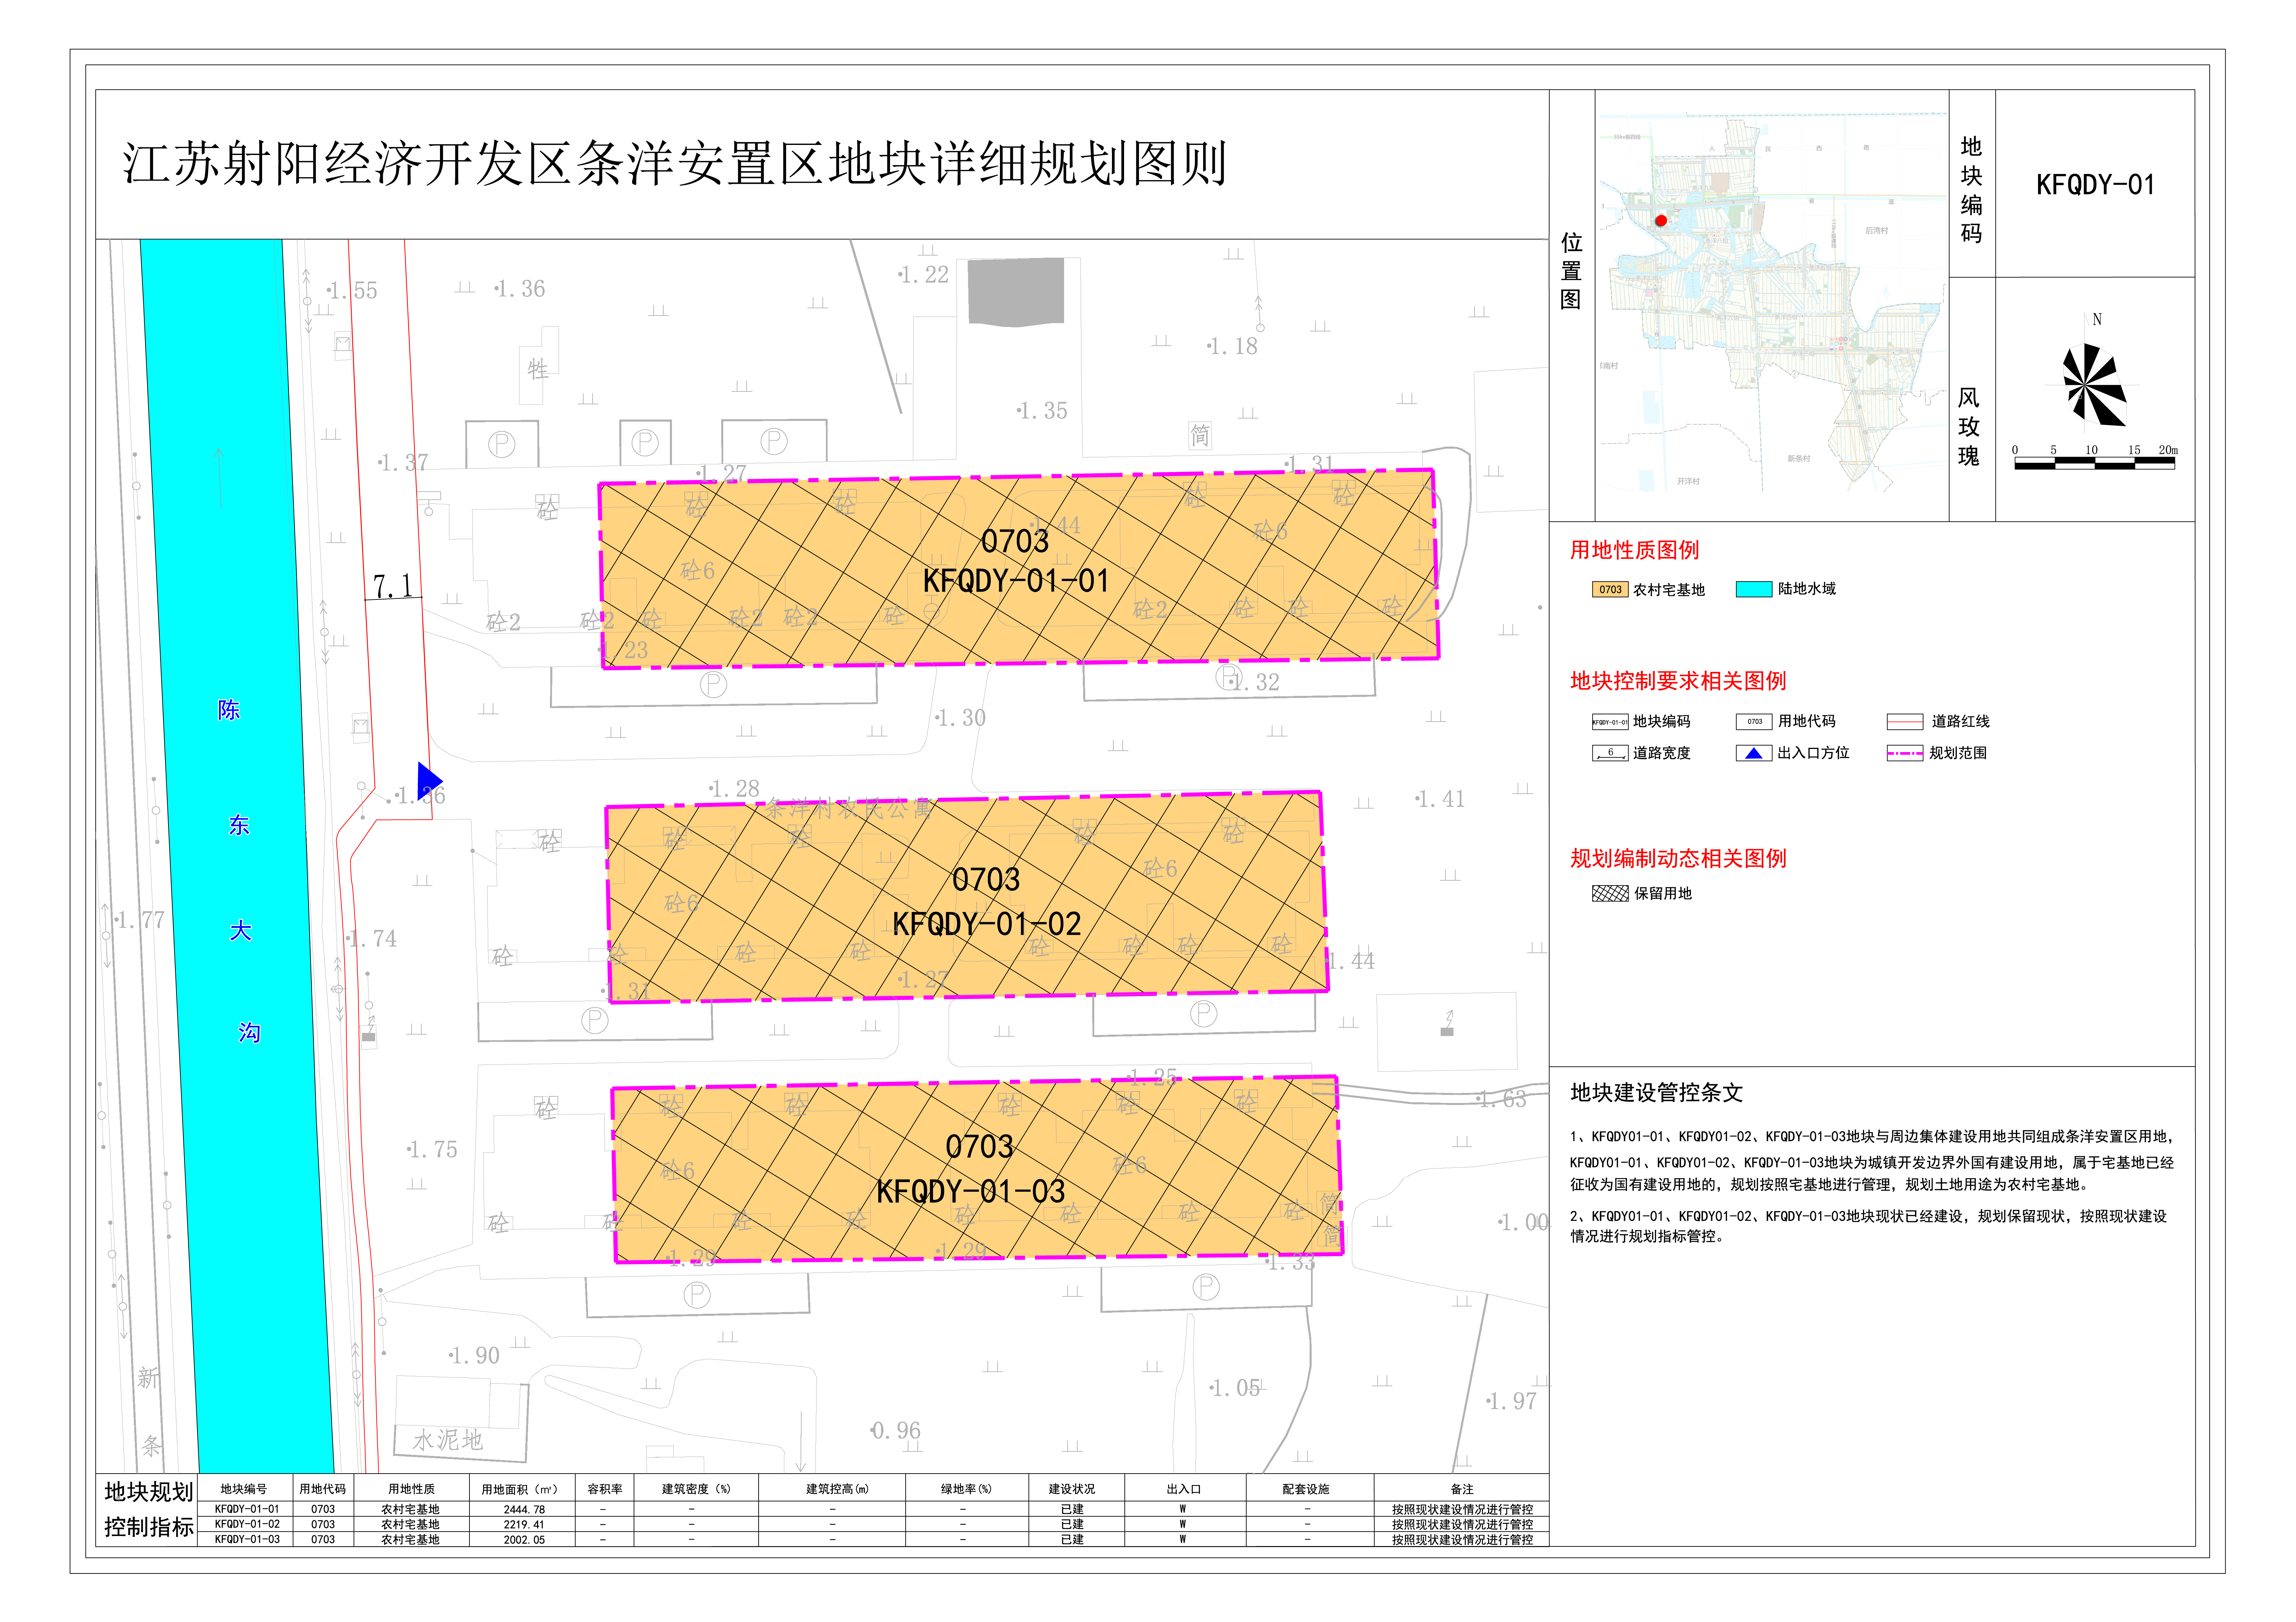Click the KFQDY-01-01 row in indicator table
Screen dimensions: 2296x1622
[247, 1509]
